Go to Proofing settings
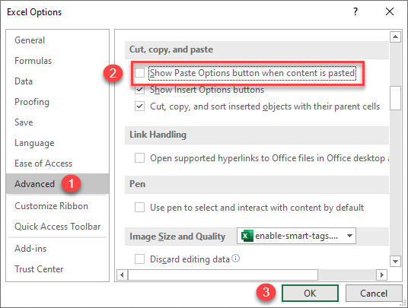The image size is (408, 308). tap(57, 102)
